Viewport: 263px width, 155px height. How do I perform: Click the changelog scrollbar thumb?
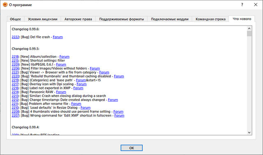[x=249, y=34]
